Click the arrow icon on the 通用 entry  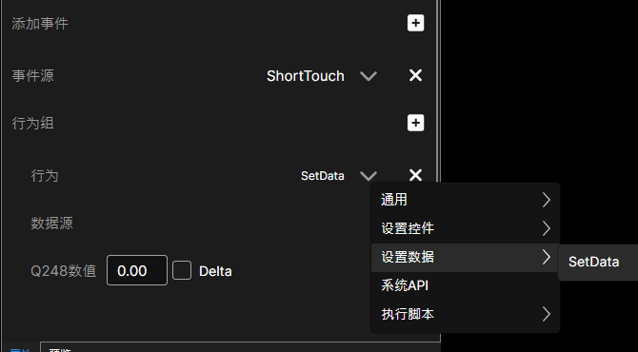coord(546,200)
